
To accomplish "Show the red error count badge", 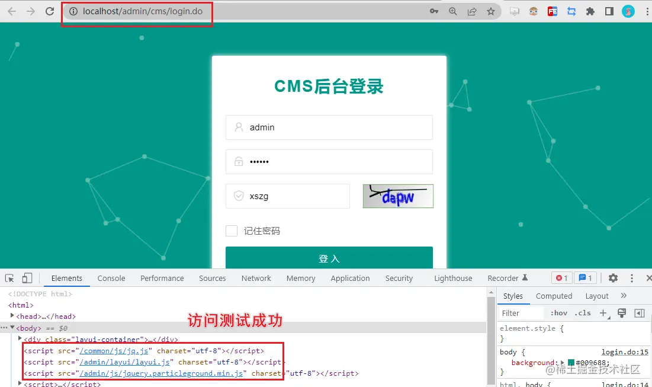I will point(562,278).
